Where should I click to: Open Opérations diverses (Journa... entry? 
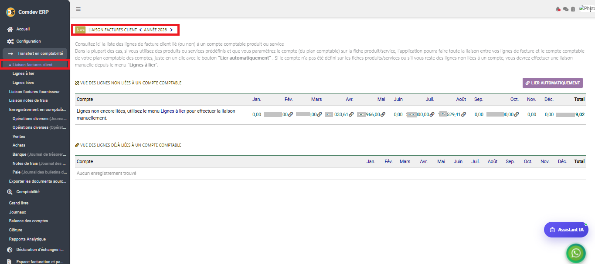(x=40, y=118)
